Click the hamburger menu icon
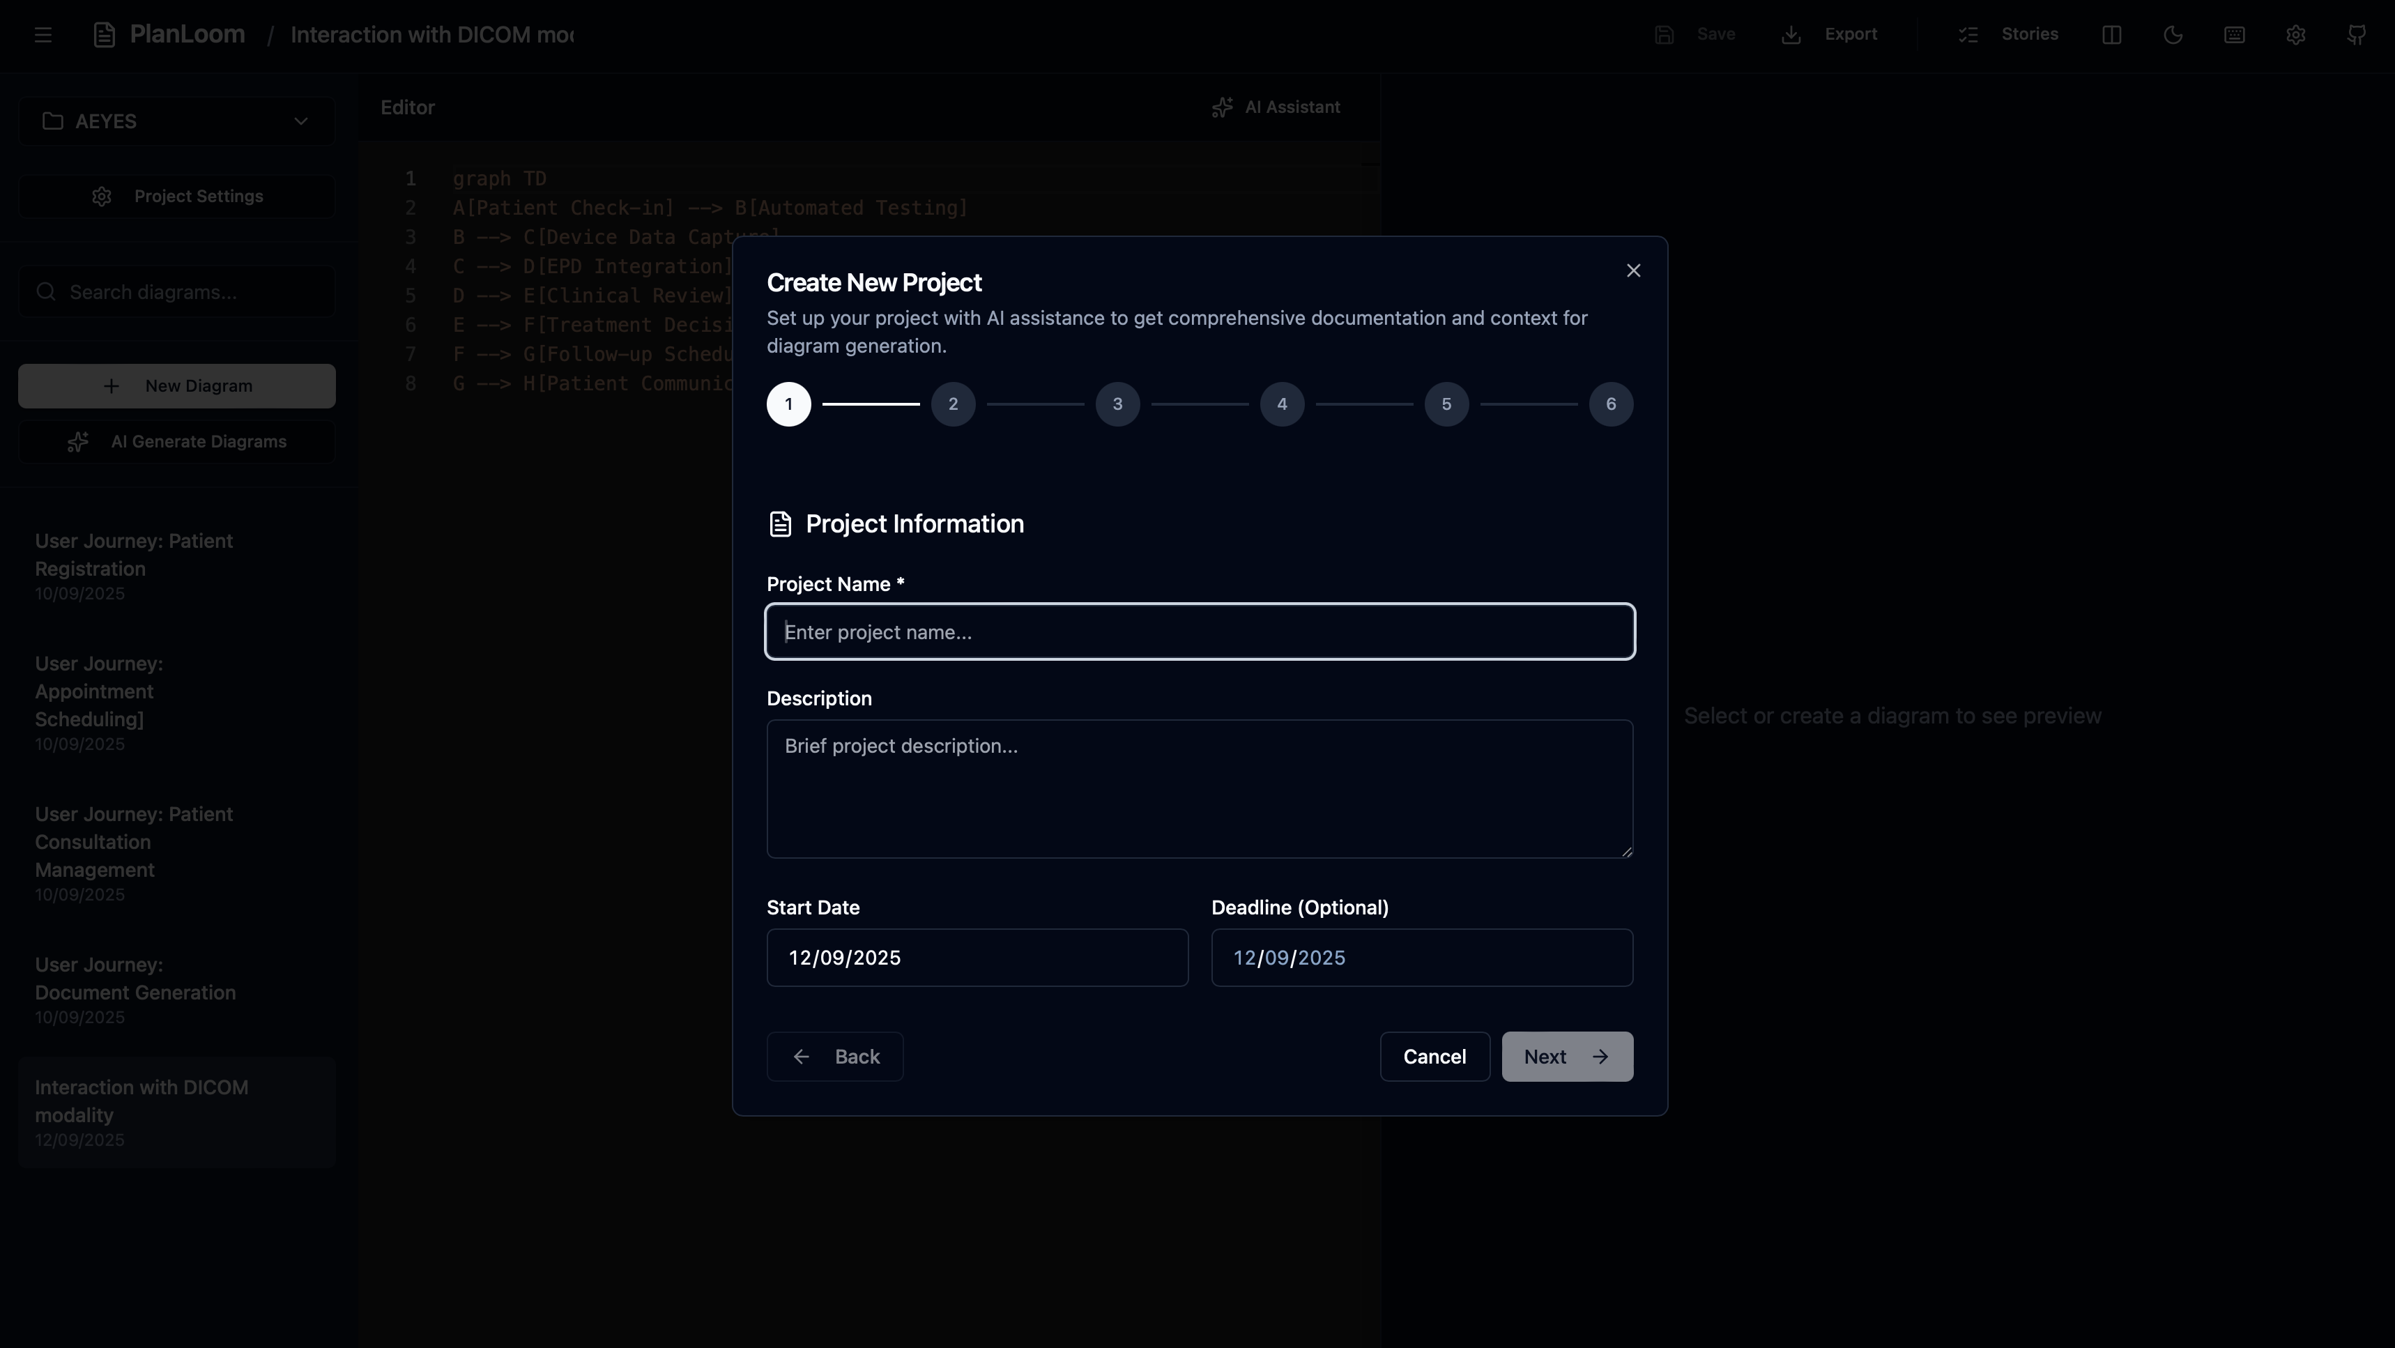 point(43,36)
